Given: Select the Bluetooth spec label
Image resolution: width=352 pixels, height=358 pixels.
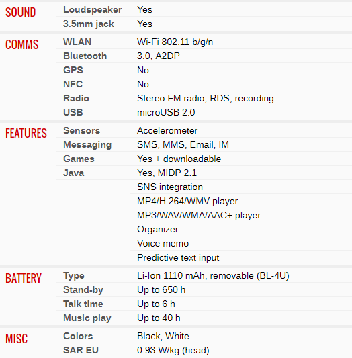Looking at the screenshot, I should pos(85,56).
